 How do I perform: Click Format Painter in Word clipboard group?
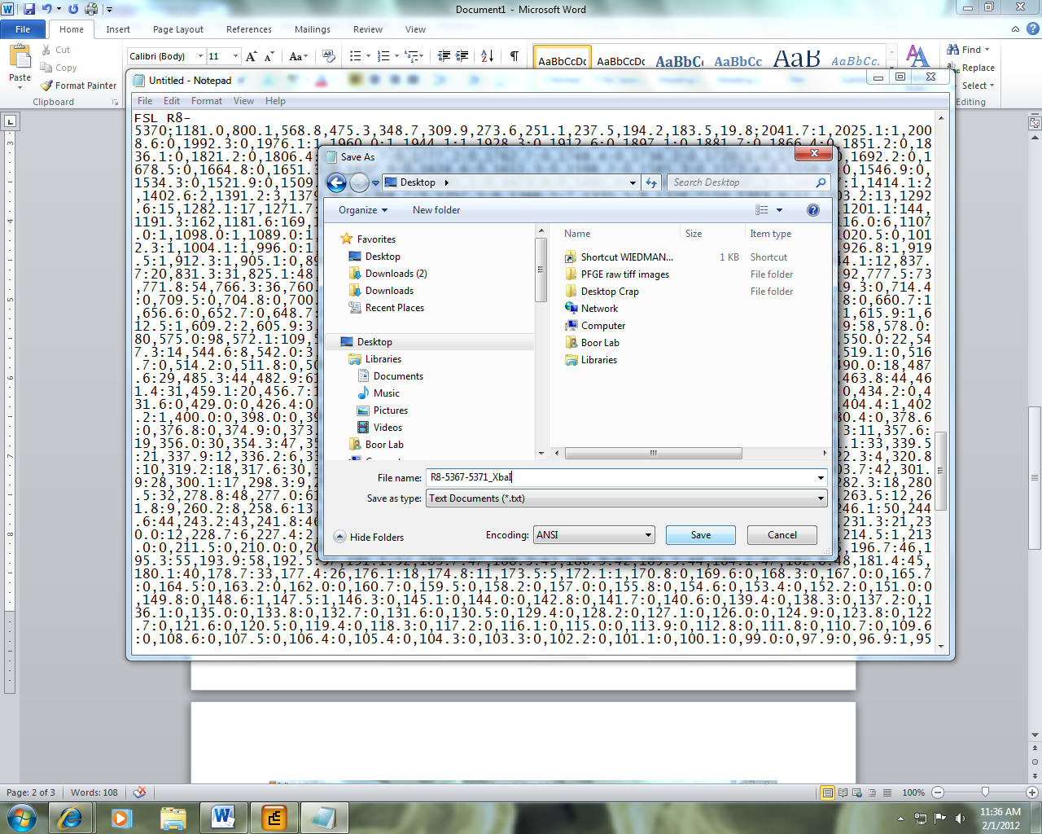(x=78, y=86)
